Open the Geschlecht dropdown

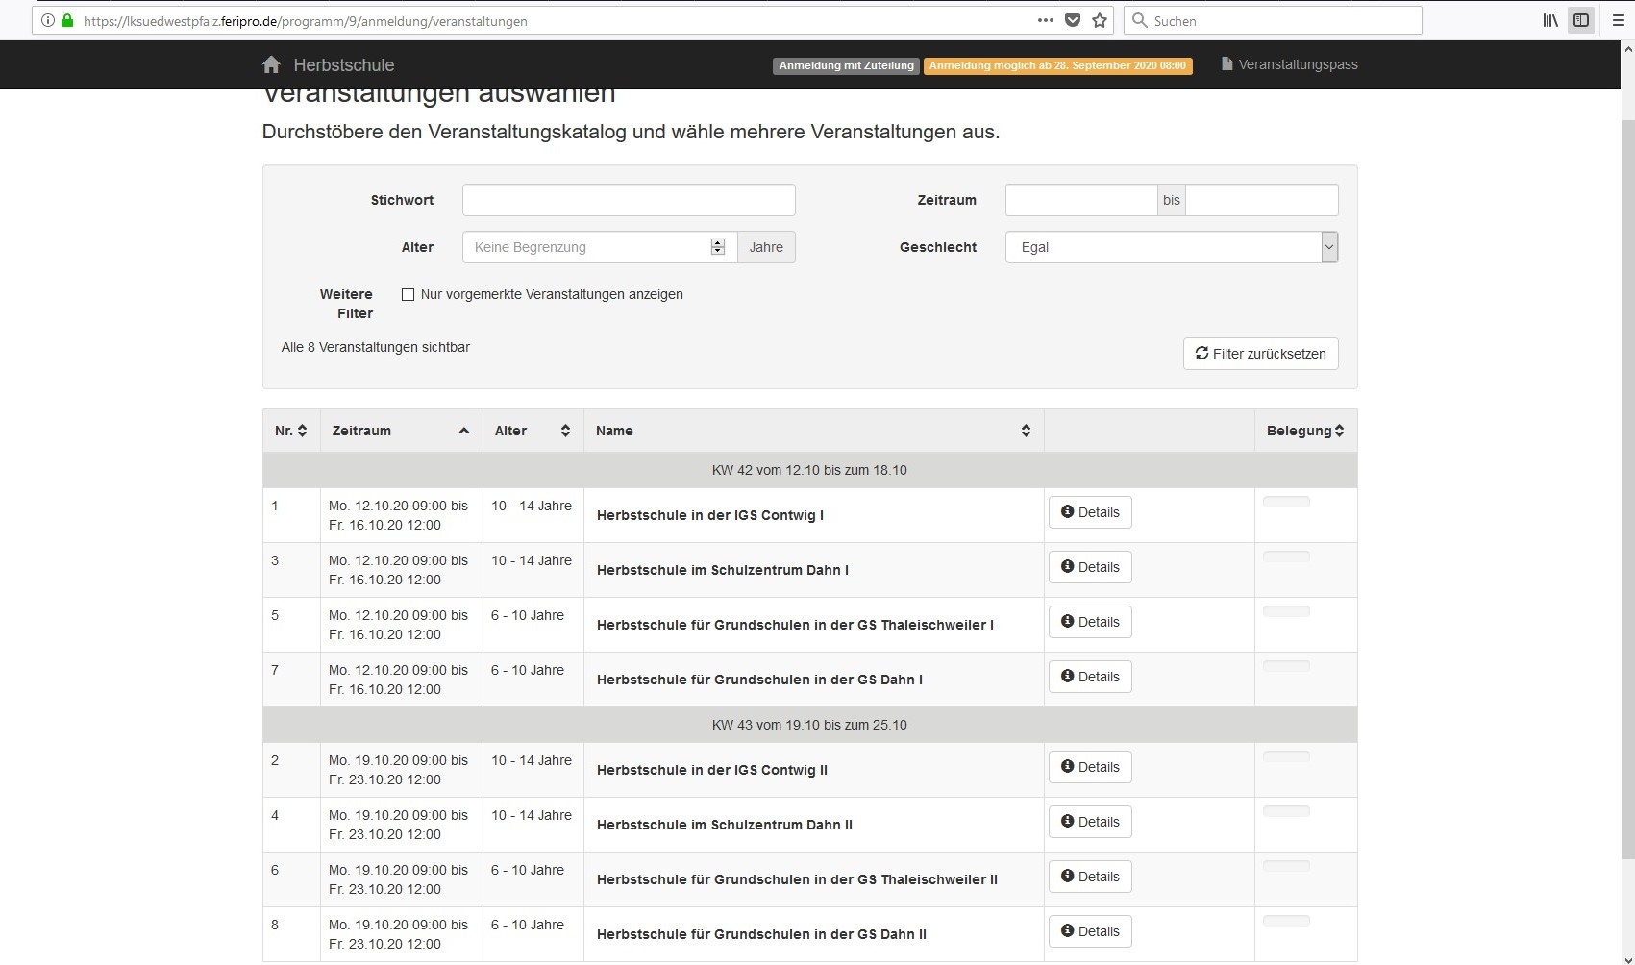point(1171,247)
